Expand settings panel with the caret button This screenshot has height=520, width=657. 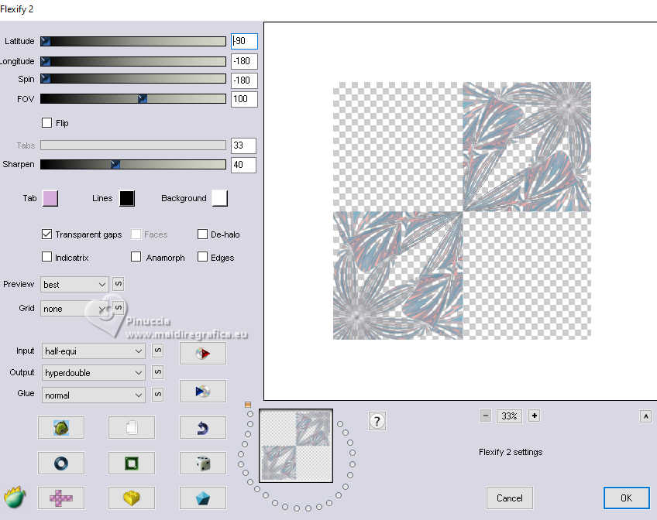coord(645,416)
